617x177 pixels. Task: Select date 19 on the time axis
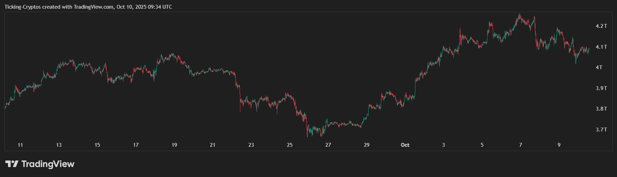[x=174, y=145]
